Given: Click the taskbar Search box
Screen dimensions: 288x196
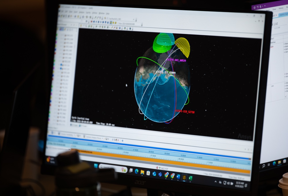Looking at the screenshot, I should point(113,168).
